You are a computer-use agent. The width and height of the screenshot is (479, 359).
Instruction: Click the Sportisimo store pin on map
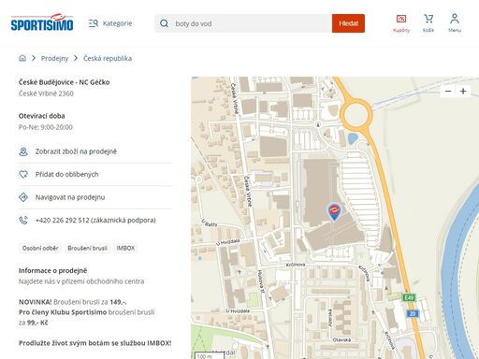(x=334, y=212)
